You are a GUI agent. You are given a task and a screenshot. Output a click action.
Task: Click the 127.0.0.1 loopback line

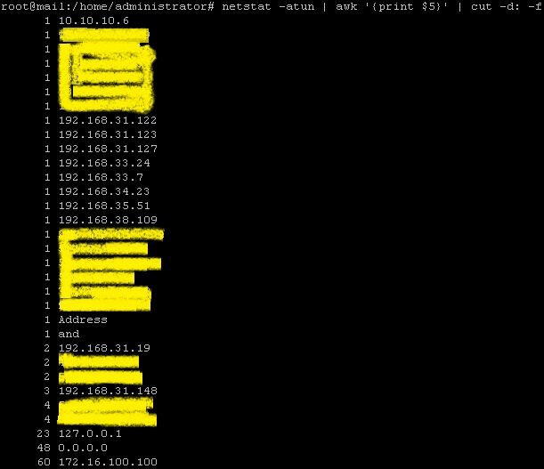click(90, 433)
